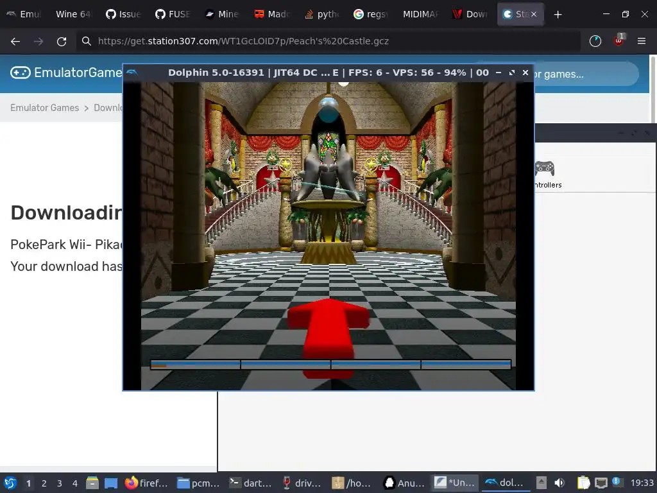
Task: Minimize the Dolphin game window
Action: tap(498, 73)
